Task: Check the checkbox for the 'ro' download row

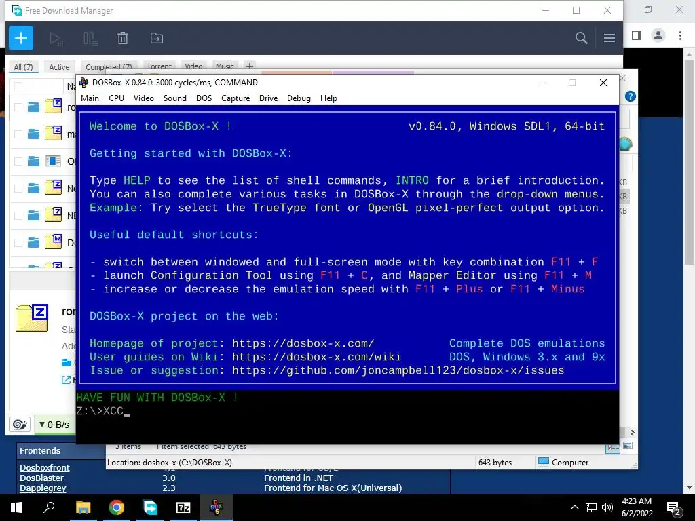Action: 18,107
